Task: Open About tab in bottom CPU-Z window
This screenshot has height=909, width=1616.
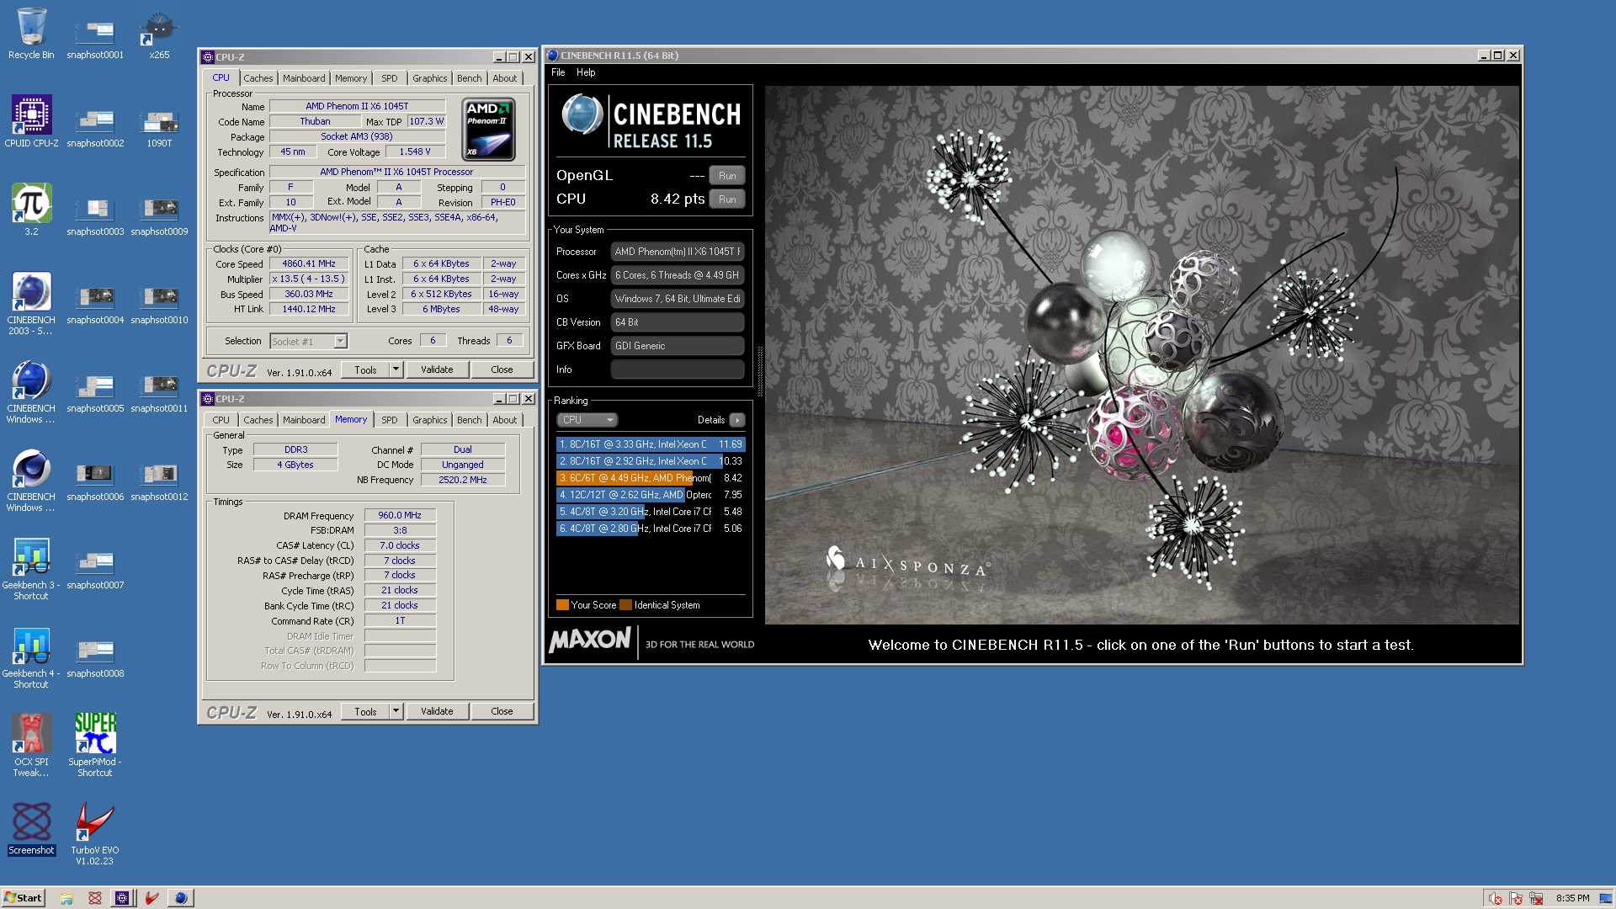Action: coord(504,420)
